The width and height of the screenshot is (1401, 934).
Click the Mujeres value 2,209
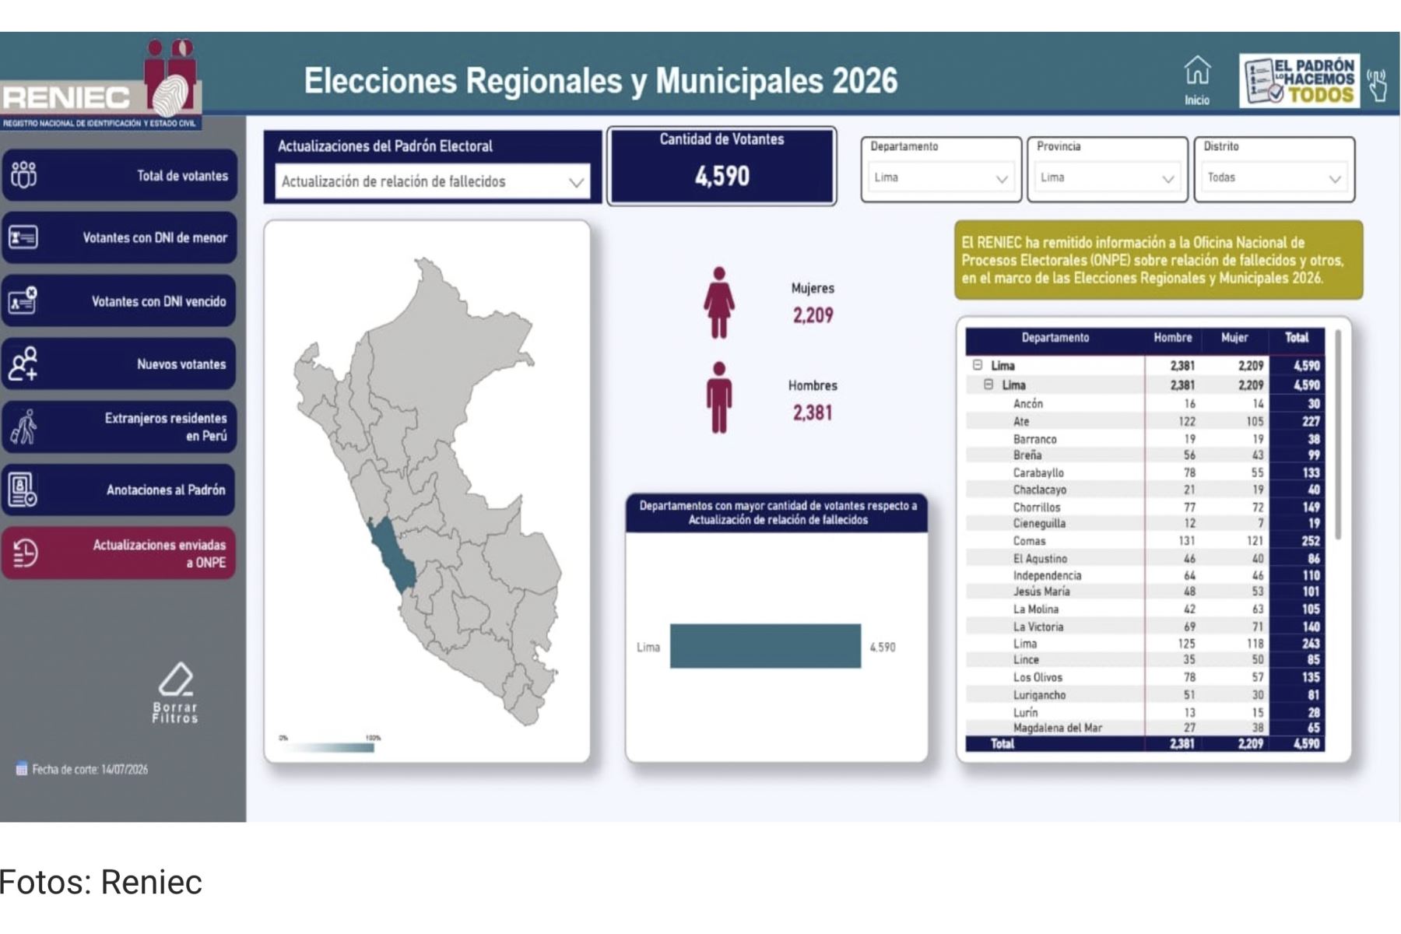click(x=813, y=315)
